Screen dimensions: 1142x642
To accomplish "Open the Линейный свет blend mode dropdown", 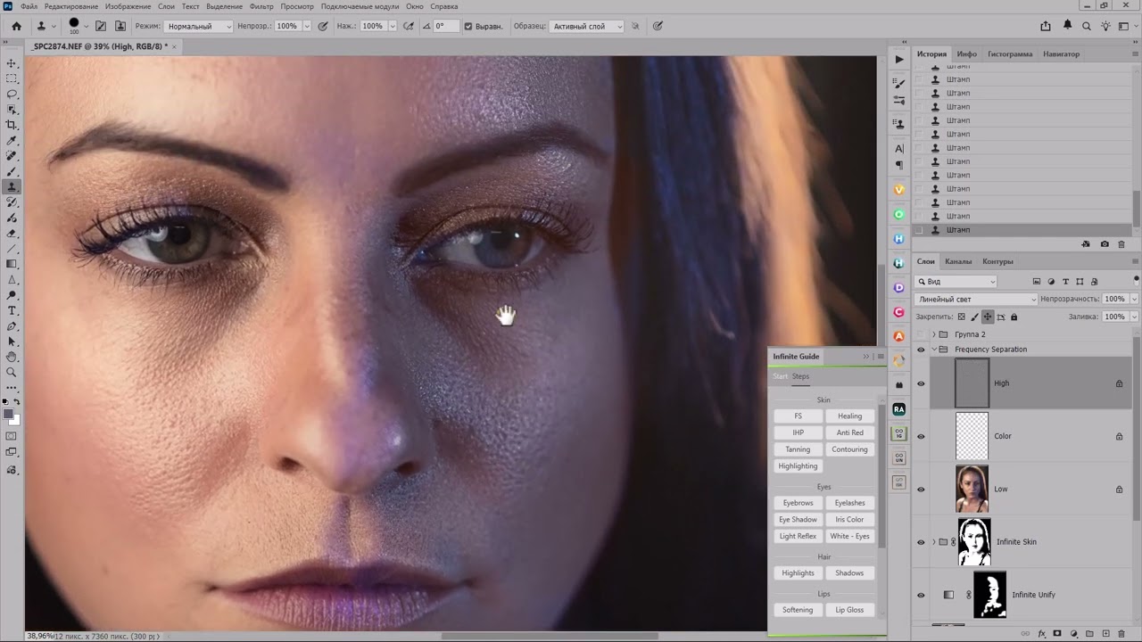I will click(976, 300).
